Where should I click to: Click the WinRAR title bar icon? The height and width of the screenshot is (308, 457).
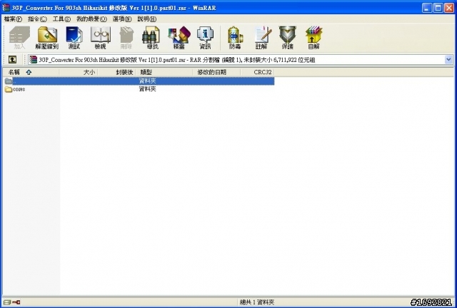point(6,8)
